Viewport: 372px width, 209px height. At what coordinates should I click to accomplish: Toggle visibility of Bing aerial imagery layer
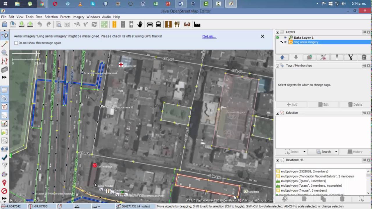285,42
